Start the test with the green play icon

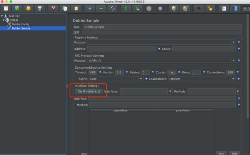pos(126,8)
